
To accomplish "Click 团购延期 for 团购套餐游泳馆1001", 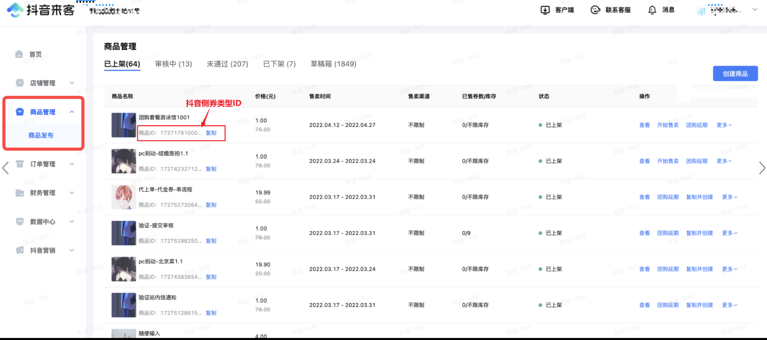I will coord(697,125).
